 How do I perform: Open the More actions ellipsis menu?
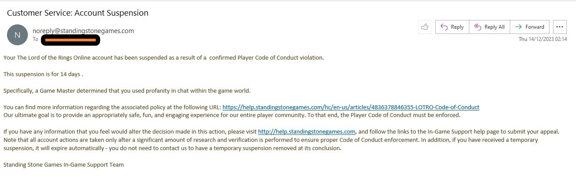[560, 27]
